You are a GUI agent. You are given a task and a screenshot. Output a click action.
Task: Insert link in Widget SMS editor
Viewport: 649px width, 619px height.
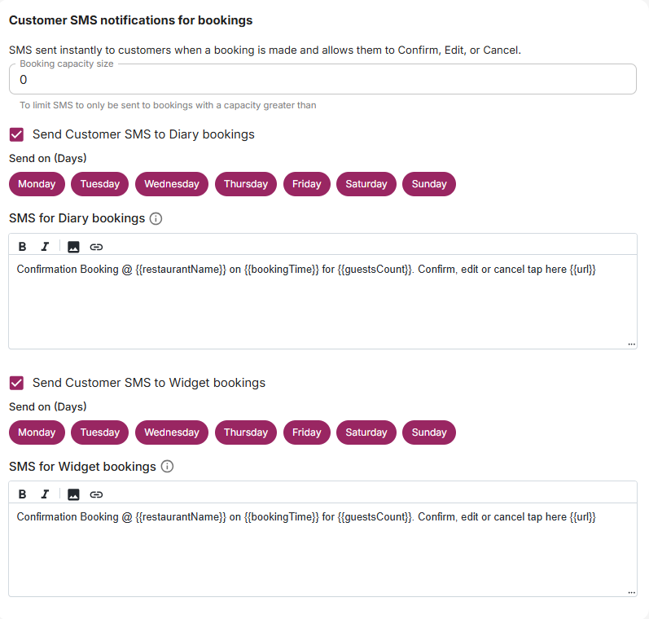96,494
